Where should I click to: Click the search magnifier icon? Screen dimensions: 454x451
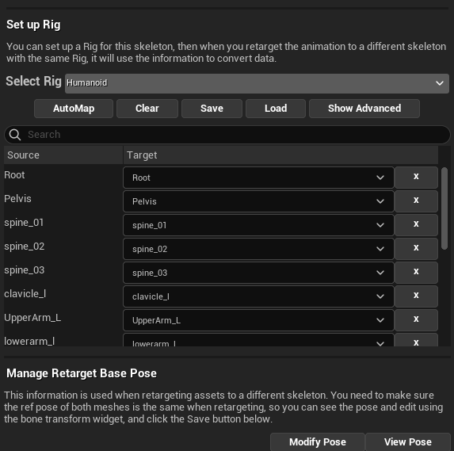[x=15, y=135]
